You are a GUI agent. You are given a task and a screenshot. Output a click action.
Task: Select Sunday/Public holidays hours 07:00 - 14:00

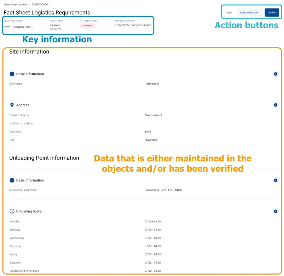152,271
